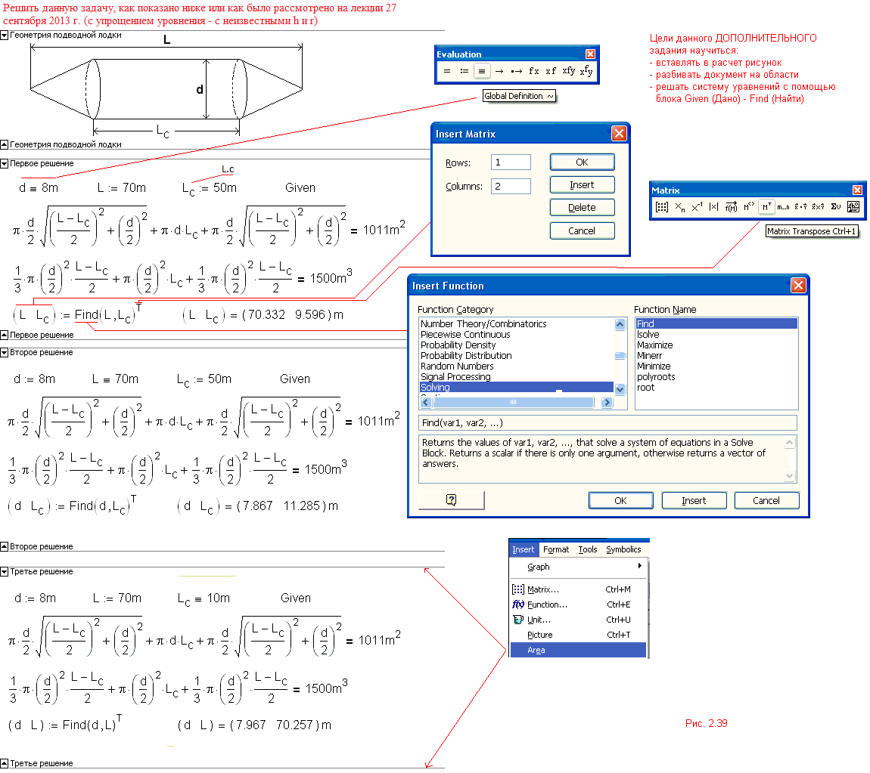Click the Rows input field
Screen dimensions: 870x773
click(511, 162)
